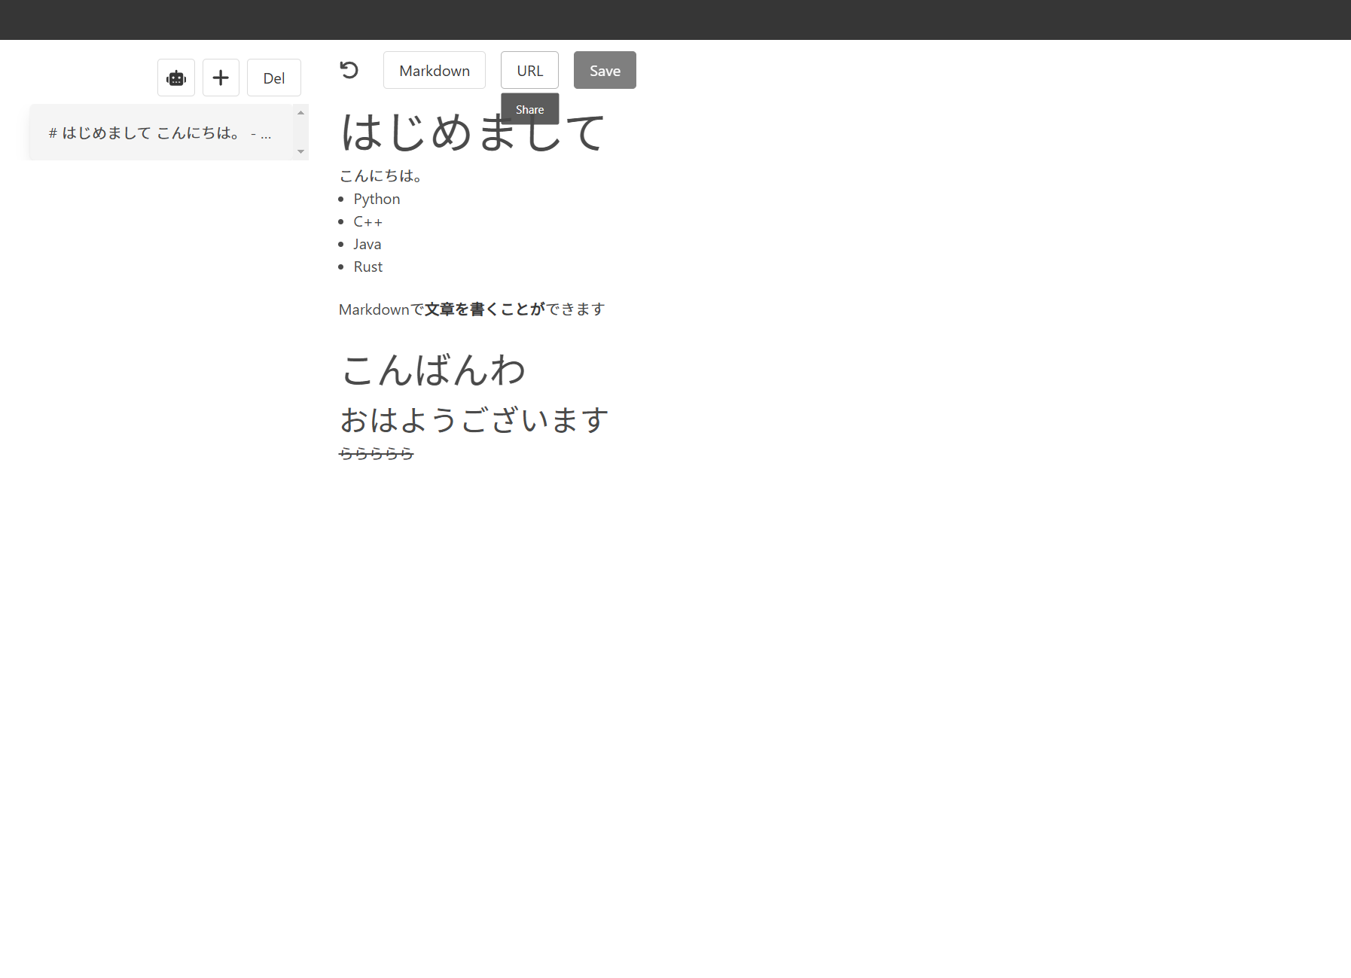Click the URL share button
The height and width of the screenshot is (978, 1351).
tap(529, 70)
